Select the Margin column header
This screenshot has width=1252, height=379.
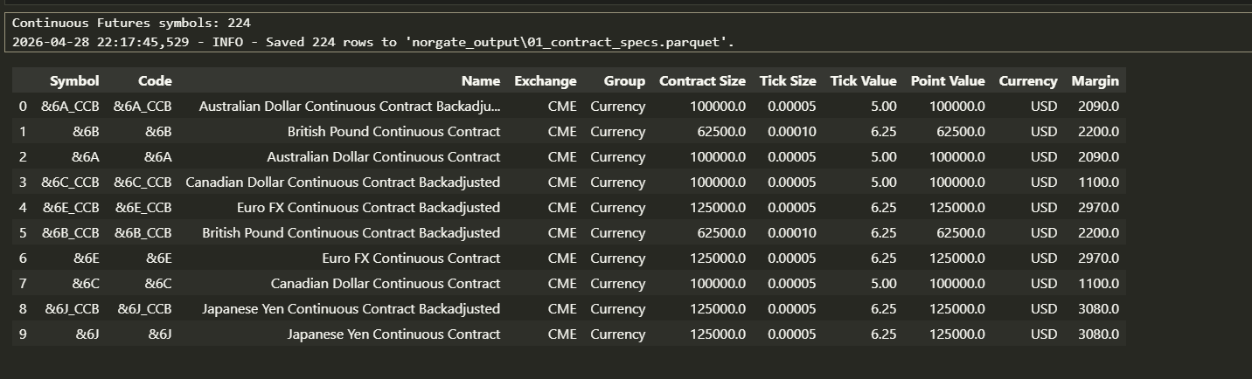coord(1095,81)
